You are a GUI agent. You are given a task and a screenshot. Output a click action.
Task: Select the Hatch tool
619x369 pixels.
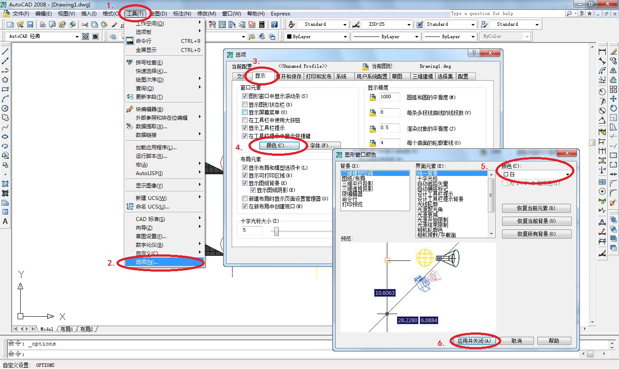click(5, 184)
